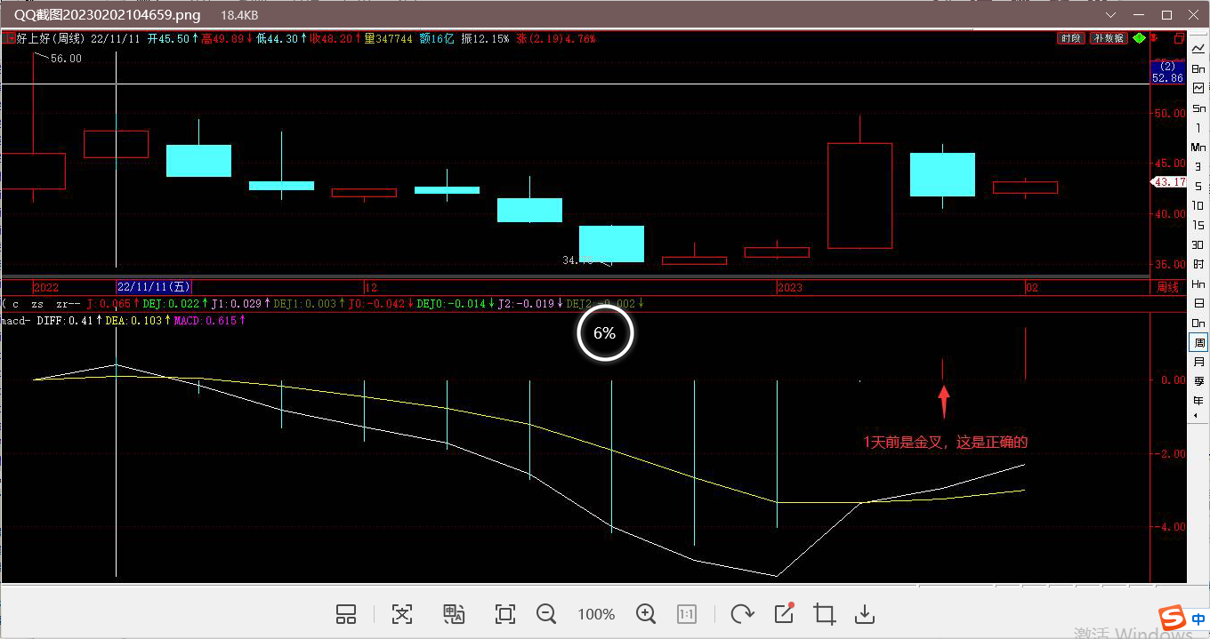The image size is (1210, 639).
Task: Switch to the yearly 年 period
Action: [1198, 401]
